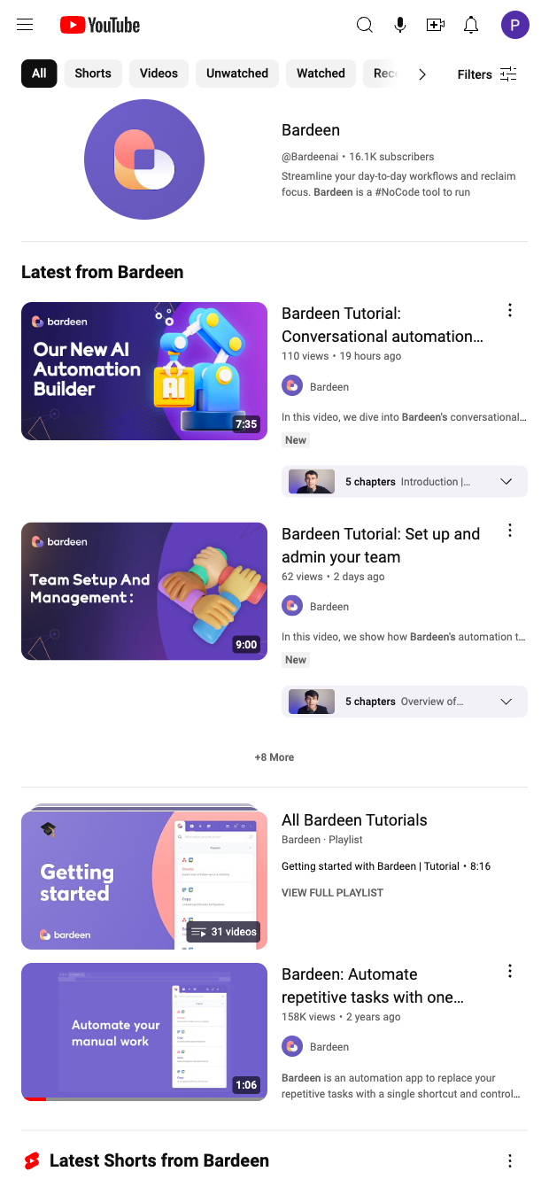Open options menu for Conversational automation video

(x=509, y=310)
